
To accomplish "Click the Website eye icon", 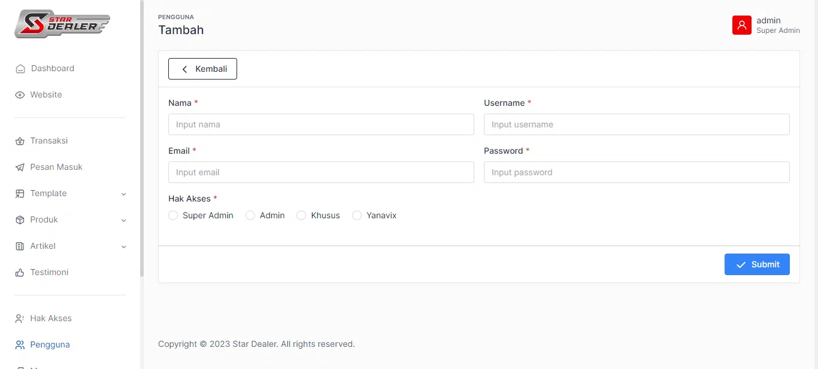I will [20, 95].
